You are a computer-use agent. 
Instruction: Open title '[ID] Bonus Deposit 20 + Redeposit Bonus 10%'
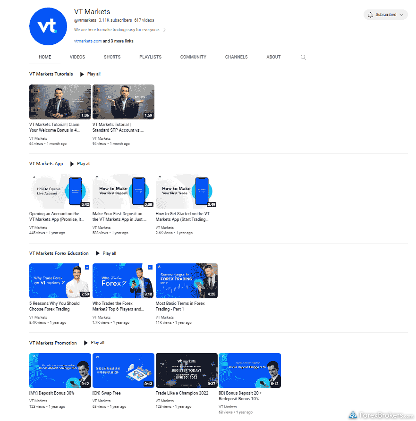click(240, 396)
